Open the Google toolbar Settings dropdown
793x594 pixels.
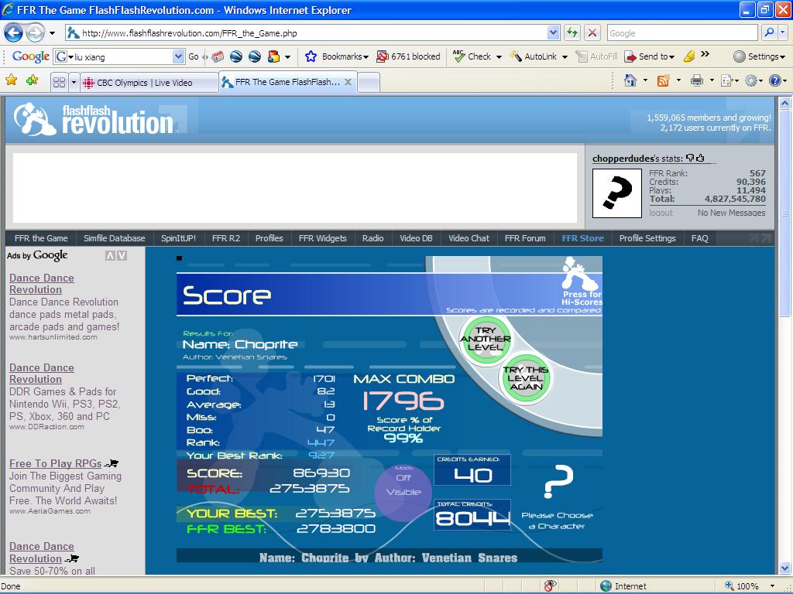pos(759,56)
